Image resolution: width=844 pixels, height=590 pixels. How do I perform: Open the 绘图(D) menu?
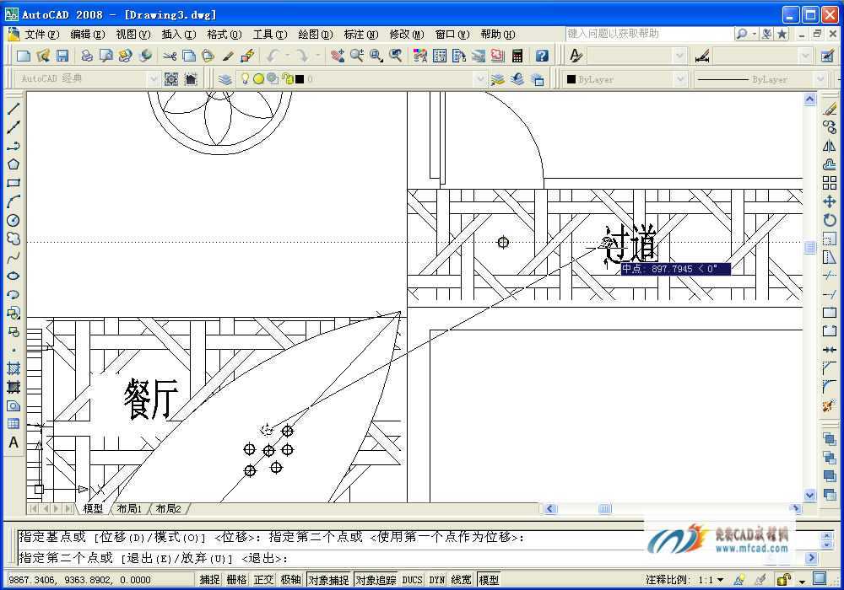(316, 35)
